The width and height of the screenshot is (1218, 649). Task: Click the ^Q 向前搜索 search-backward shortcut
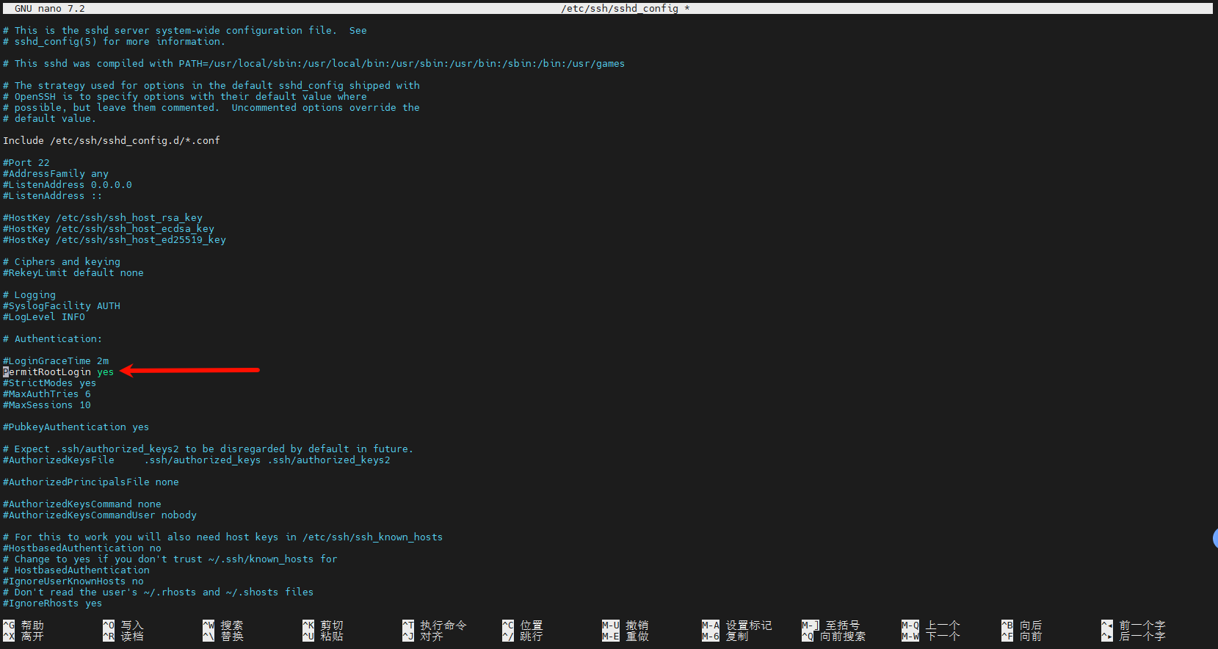click(834, 637)
